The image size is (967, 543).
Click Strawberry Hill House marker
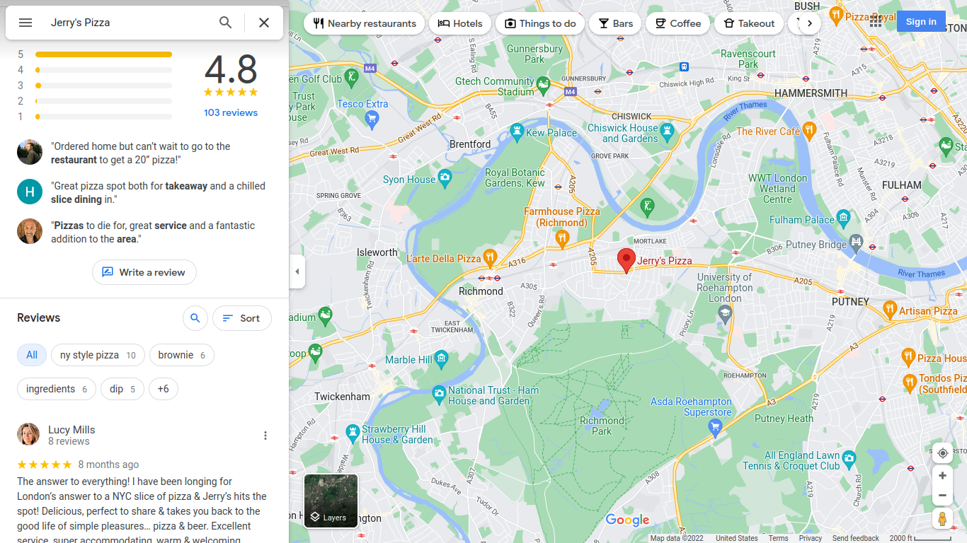(x=353, y=433)
